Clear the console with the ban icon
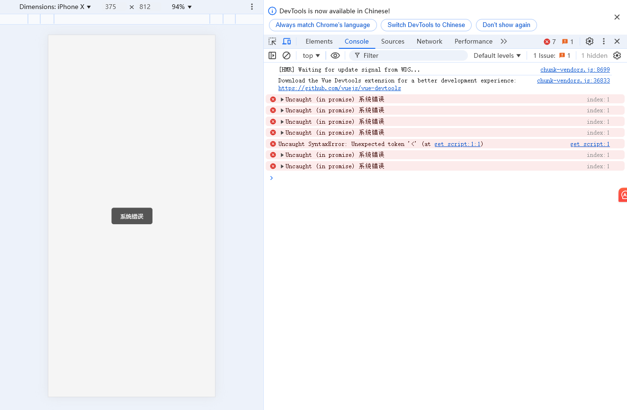The image size is (627, 410). coord(287,55)
